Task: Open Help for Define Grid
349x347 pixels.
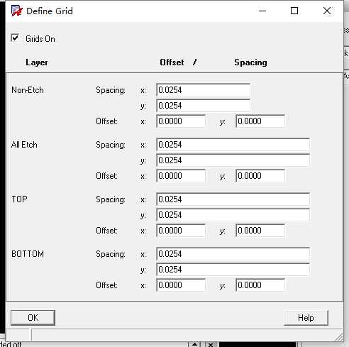Action: point(306,318)
